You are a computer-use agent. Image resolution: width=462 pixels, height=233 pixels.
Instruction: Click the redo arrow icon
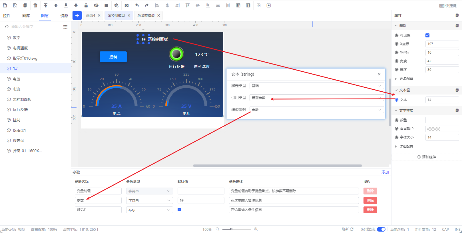click(147, 5)
